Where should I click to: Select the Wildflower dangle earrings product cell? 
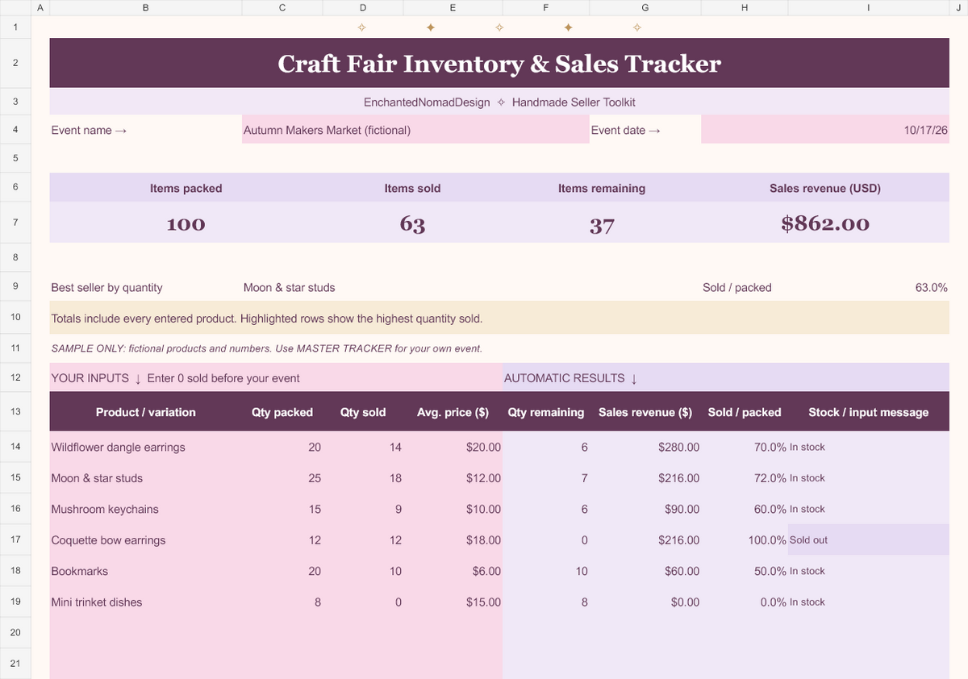coord(146,447)
